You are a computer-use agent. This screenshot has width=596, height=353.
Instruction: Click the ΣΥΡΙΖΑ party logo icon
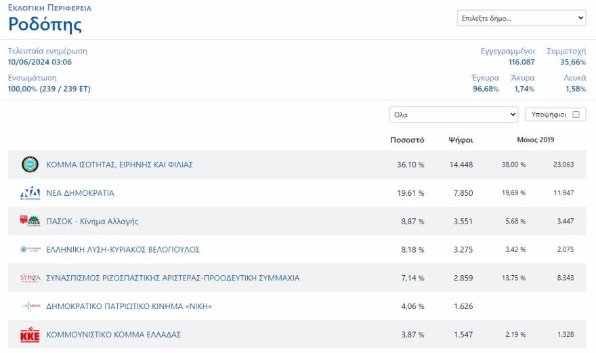point(30,278)
